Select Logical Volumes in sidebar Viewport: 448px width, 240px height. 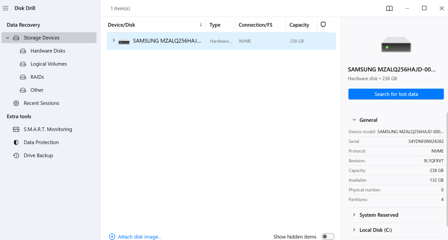pos(49,64)
